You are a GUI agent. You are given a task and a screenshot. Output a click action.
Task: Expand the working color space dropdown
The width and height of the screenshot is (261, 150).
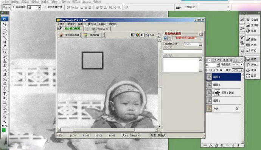(x=200, y=44)
